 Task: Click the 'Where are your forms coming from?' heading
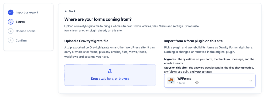(98, 19)
